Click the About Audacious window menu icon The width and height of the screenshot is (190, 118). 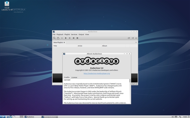tap(64, 54)
